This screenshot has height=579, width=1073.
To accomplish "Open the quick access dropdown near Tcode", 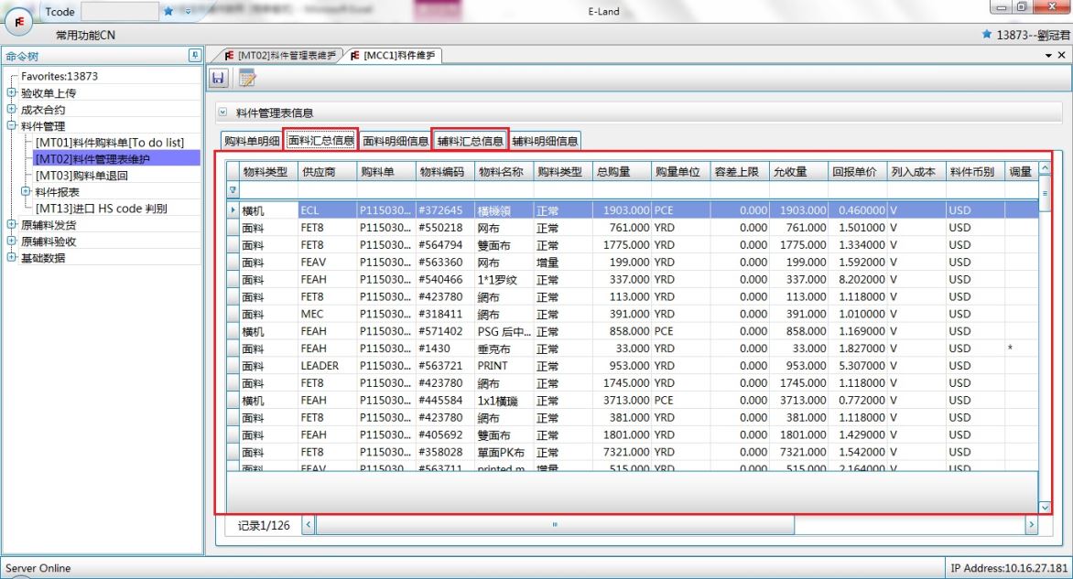I will click(189, 12).
